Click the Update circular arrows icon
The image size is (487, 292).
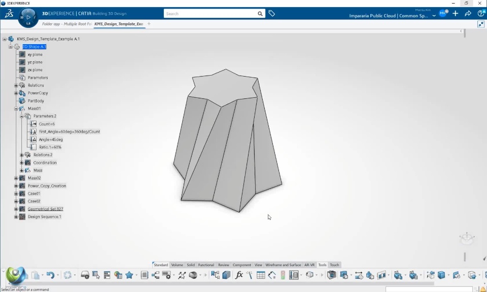pos(67,275)
